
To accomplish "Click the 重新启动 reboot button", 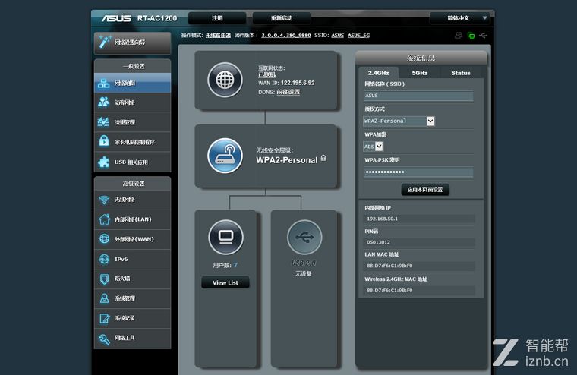I will [x=281, y=18].
